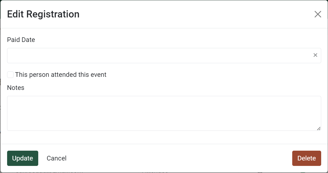Click the green Update action

(x=22, y=158)
